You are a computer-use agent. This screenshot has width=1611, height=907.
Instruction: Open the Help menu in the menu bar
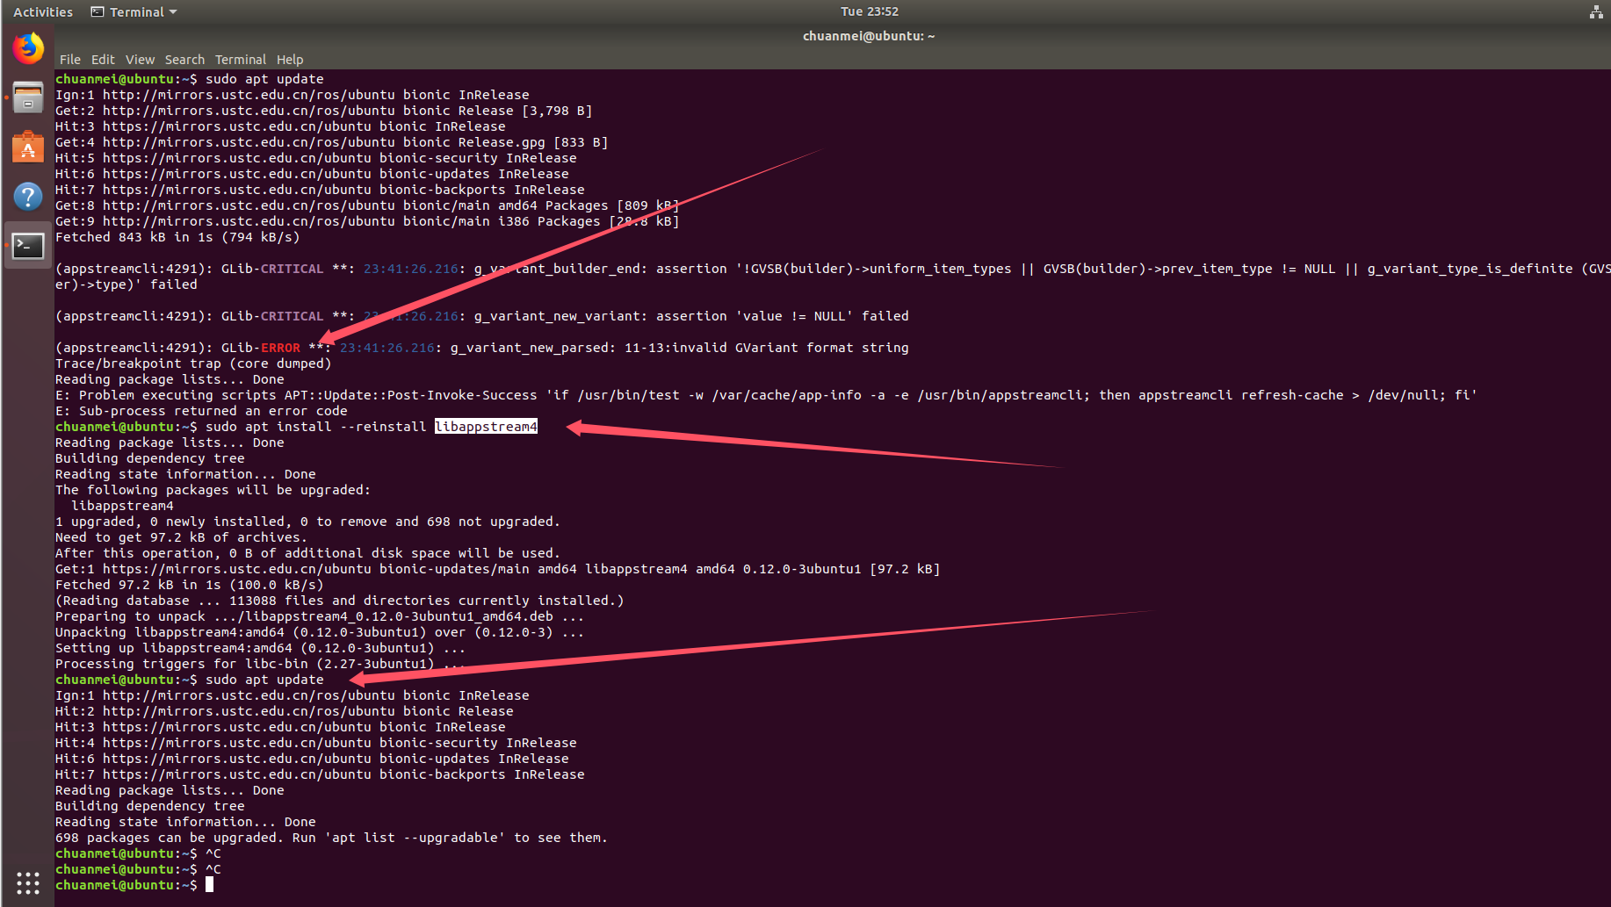[x=290, y=59]
